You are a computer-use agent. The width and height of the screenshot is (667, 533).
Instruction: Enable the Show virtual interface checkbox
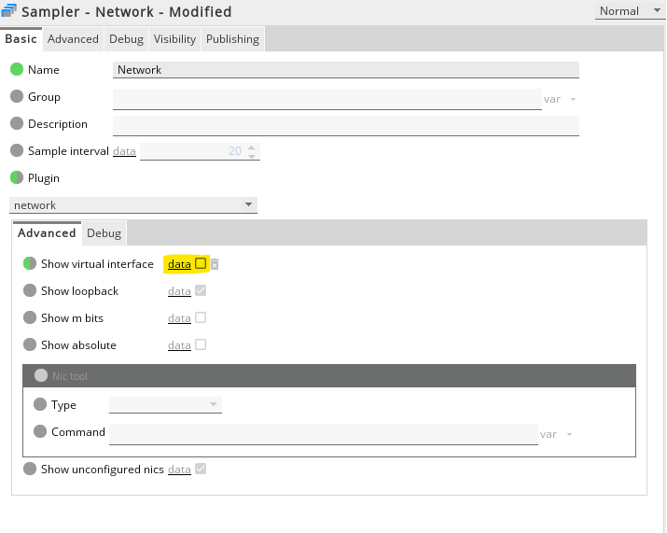(x=201, y=264)
